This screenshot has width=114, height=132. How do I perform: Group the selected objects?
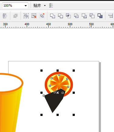tap(26, 16)
